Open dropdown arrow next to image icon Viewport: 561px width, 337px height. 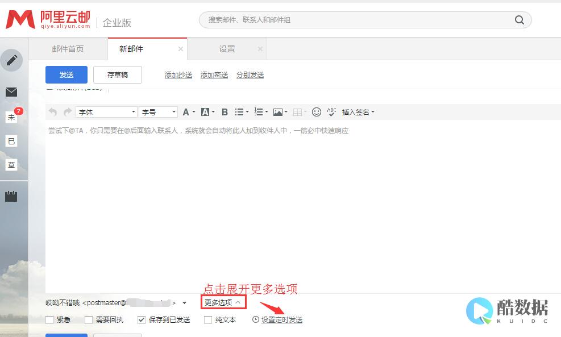coord(286,112)
